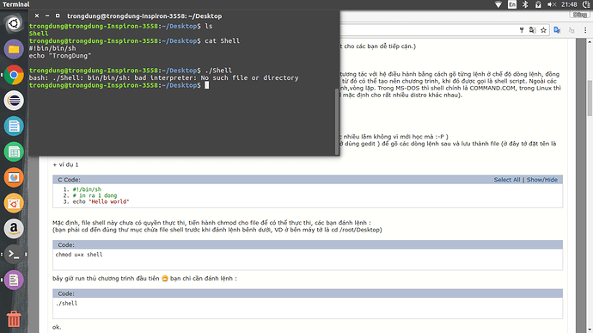
Task: Click the '# in ra 1 dong' comment line
Action: pos(95,195)
